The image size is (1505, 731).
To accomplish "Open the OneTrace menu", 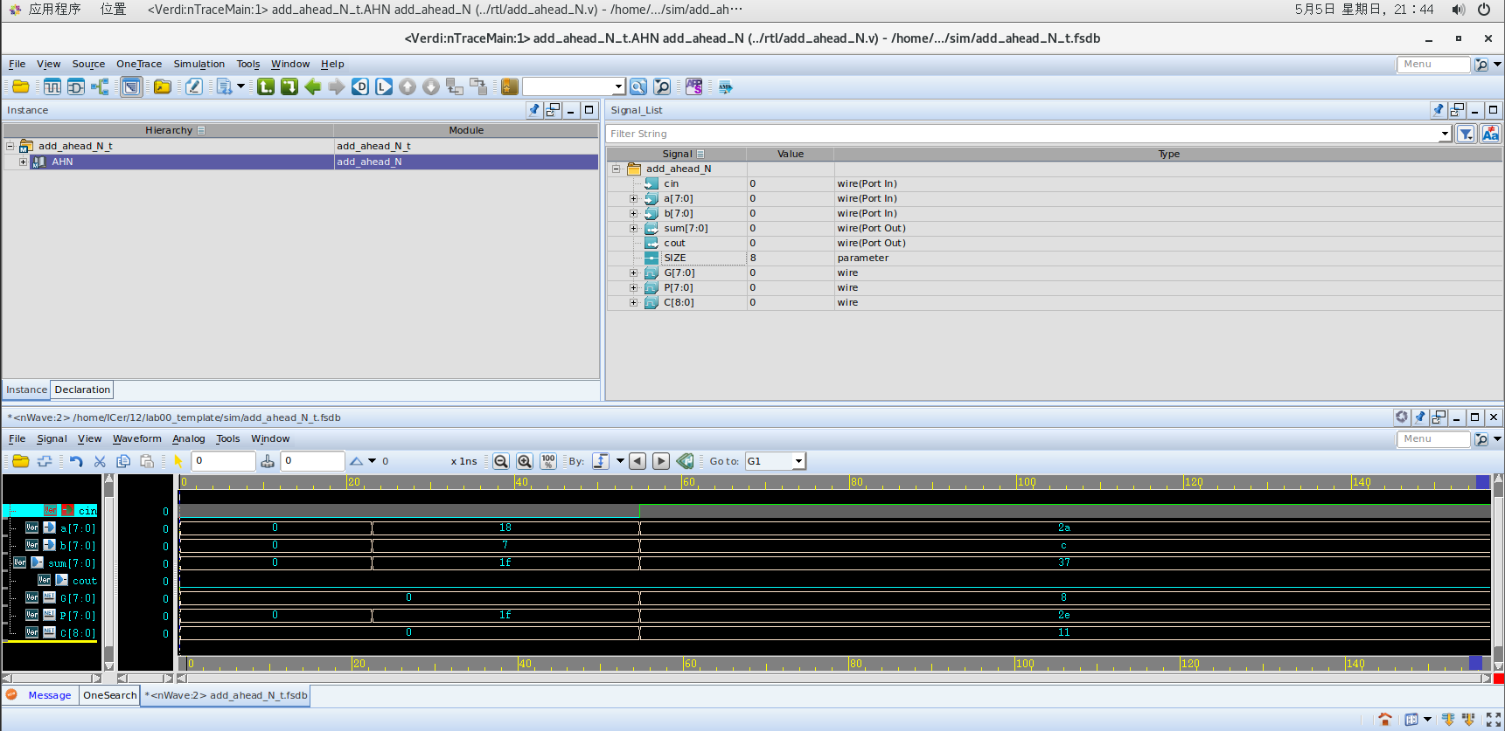I will click(x=139, y=64).
